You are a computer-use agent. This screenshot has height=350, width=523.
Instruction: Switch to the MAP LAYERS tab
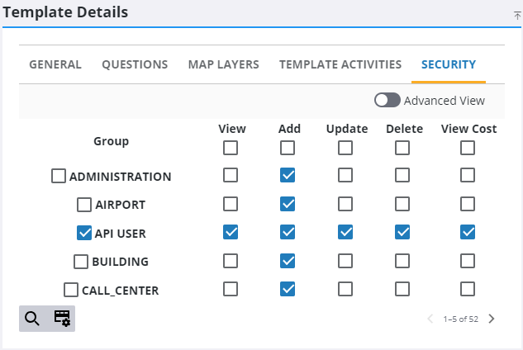(x=223, y=64)
